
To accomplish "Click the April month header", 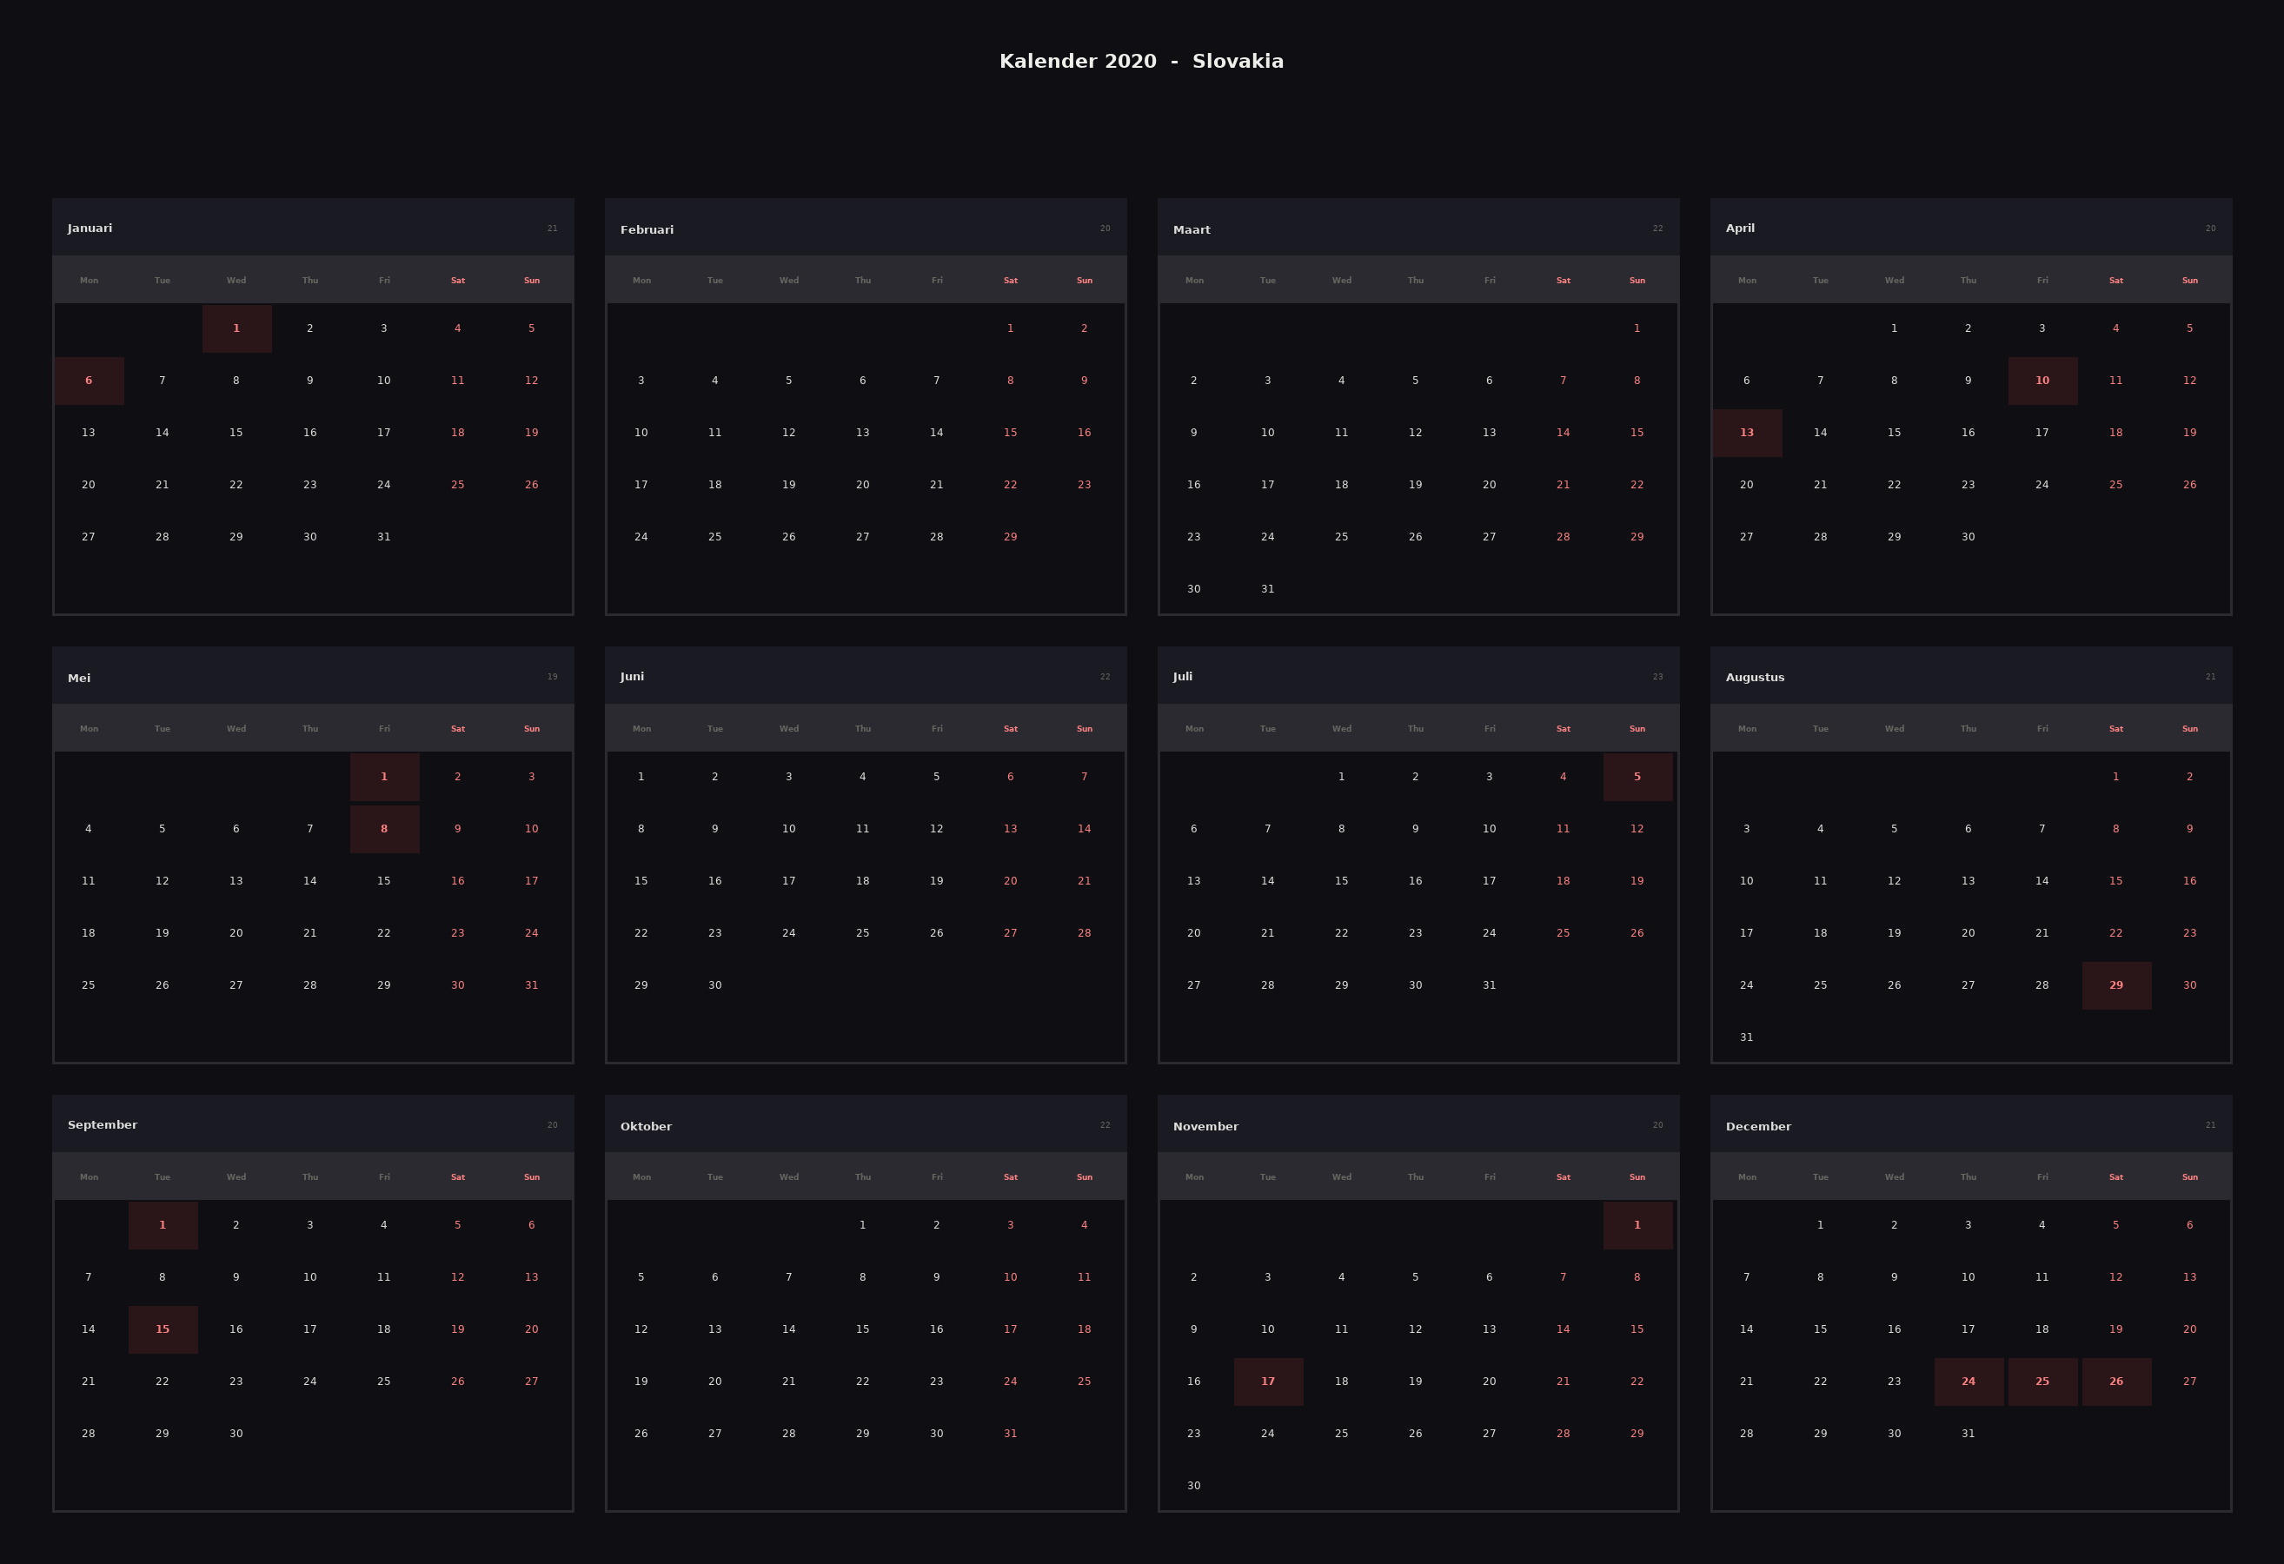I will 1740,228.
